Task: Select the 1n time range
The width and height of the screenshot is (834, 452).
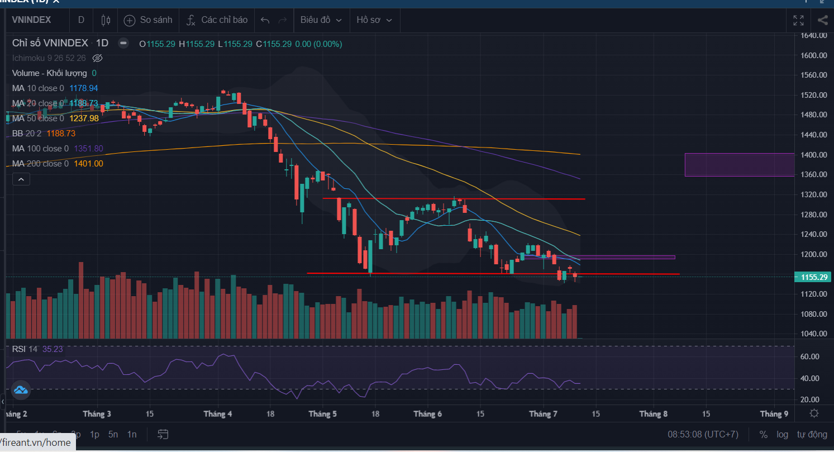Action: (x=132, y=434)
